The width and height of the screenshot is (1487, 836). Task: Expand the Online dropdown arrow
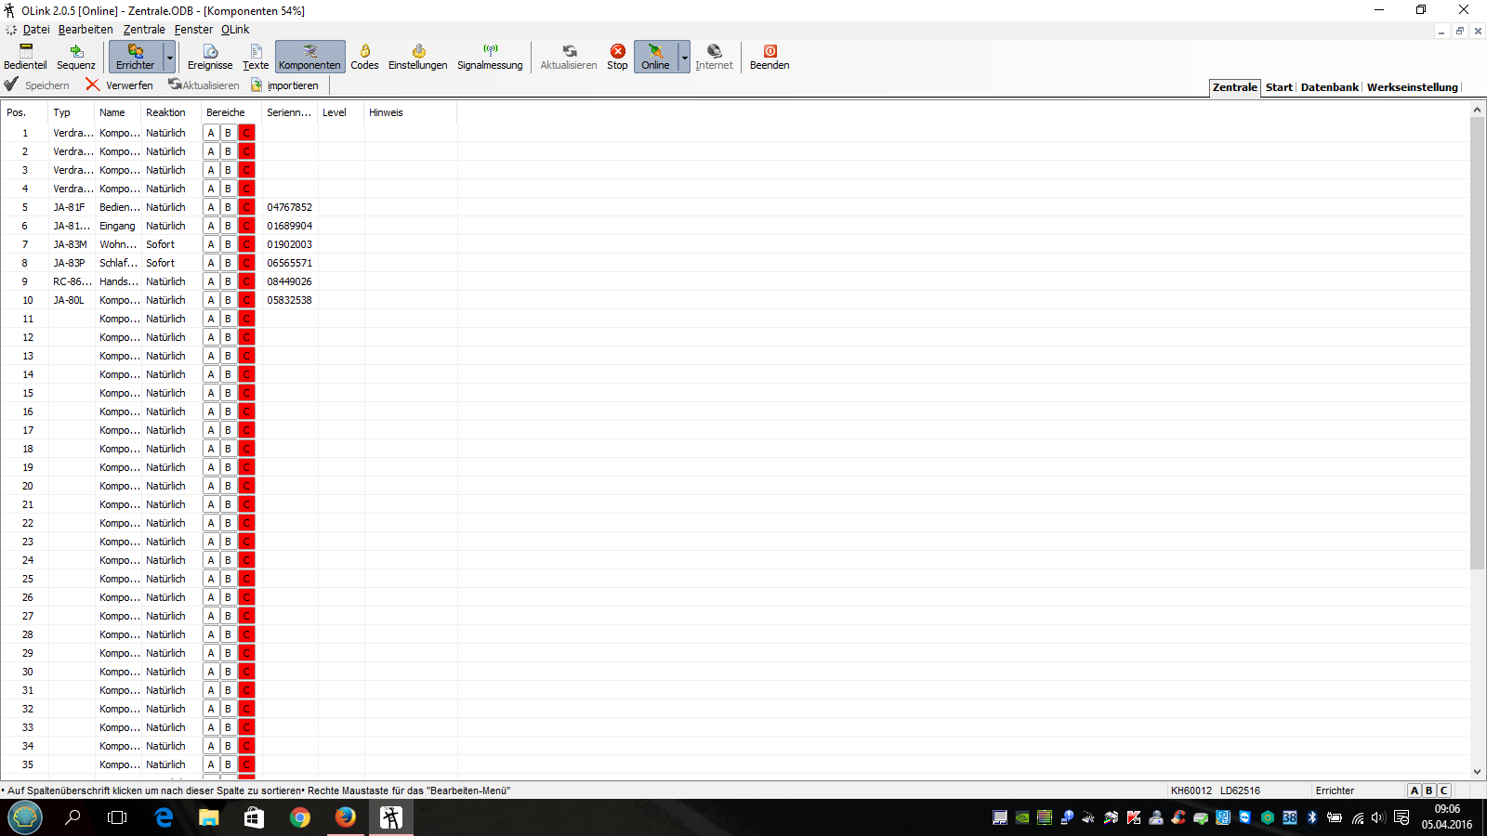point(685,58)
